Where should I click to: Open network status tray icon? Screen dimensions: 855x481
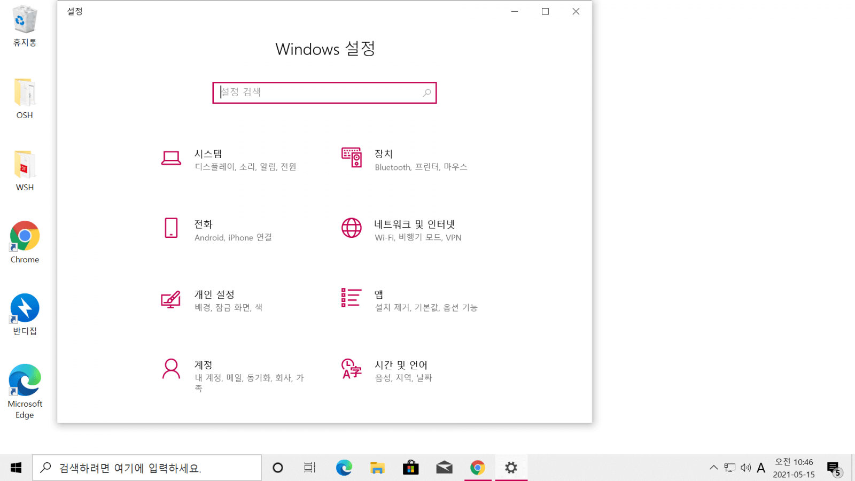click(x=730, y=468)
